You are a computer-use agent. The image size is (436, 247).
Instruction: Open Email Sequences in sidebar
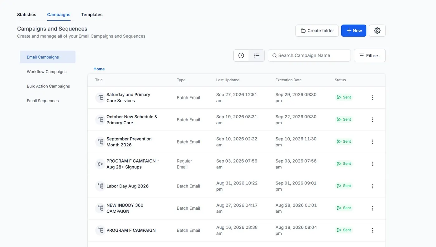coord(43,101)
